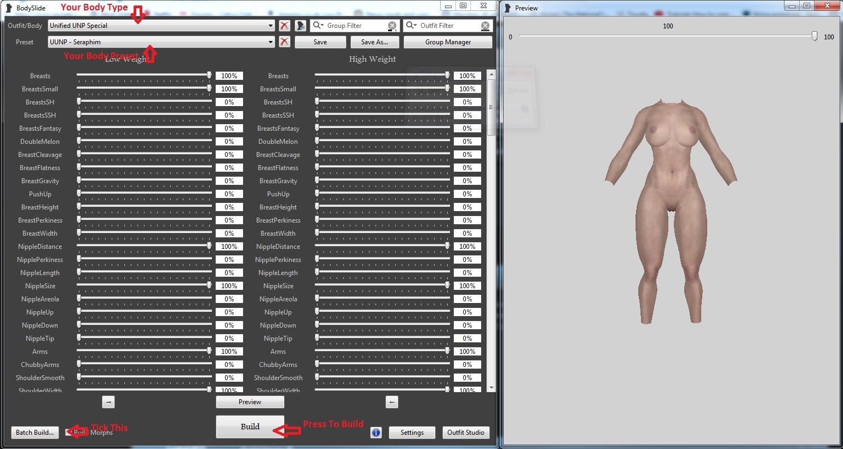Maximize the Preview window

coord(807,5)
